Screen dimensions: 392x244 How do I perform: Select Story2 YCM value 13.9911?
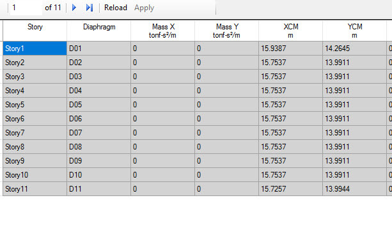pyautogui.click(x=354, y=63)
